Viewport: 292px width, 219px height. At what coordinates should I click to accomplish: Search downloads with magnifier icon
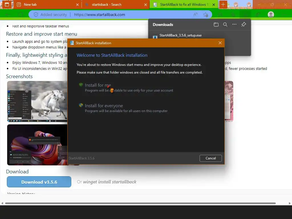coord(225,25)
